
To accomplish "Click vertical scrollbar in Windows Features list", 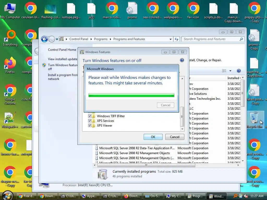I will click(182, 116).
